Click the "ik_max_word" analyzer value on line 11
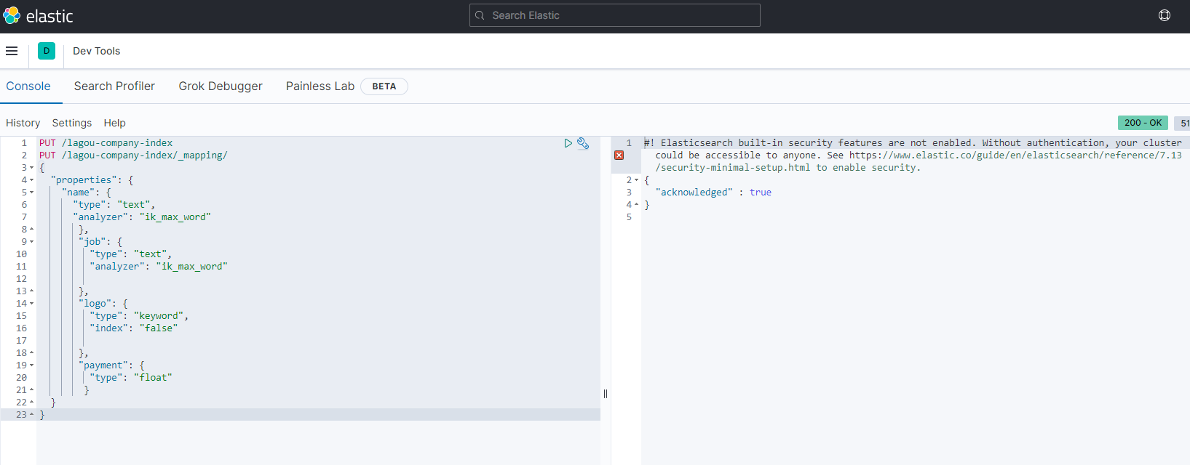Viewport: 1190px width, 465px height. tap(192, 267)
